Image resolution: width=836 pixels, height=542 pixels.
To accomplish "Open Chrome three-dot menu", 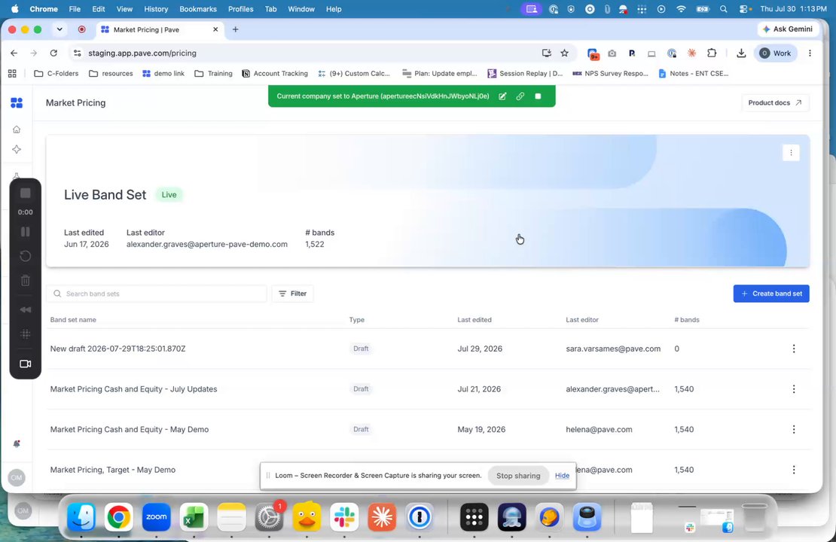I will click(810, 53).
